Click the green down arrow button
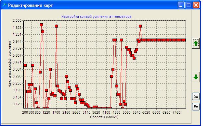 pyautogui.click(x=196, y=77)
